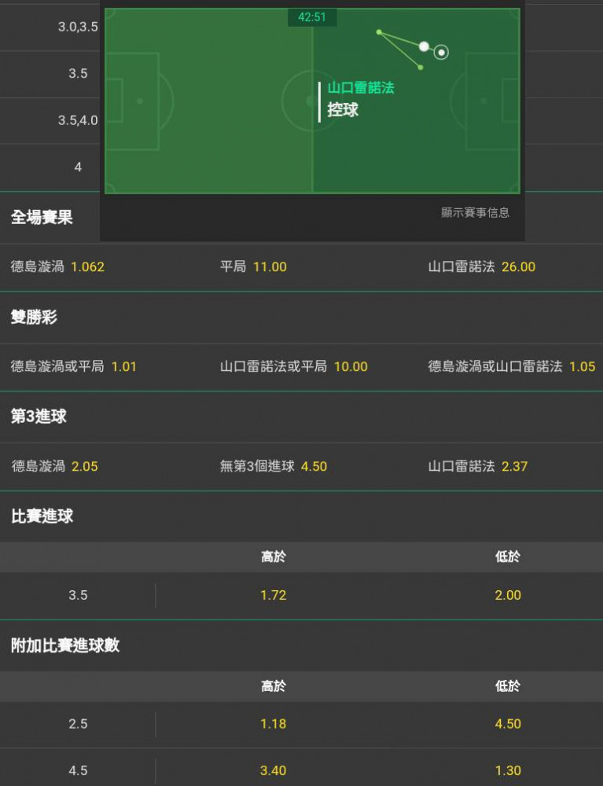
Task: Choose 德島漩渦 third goal odds 2.05
Action: point(54,466)
